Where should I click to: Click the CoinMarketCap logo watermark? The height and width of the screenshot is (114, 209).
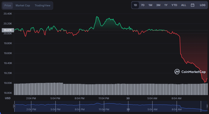tap(190, 72)
